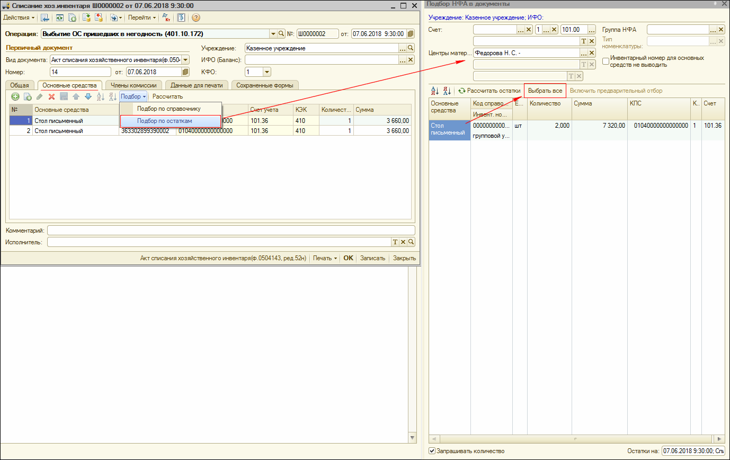Clear the Исполнитель field with its X
The width and height of the screenshot is (730, 460).
pyautogui.click(x=403, y=242)
